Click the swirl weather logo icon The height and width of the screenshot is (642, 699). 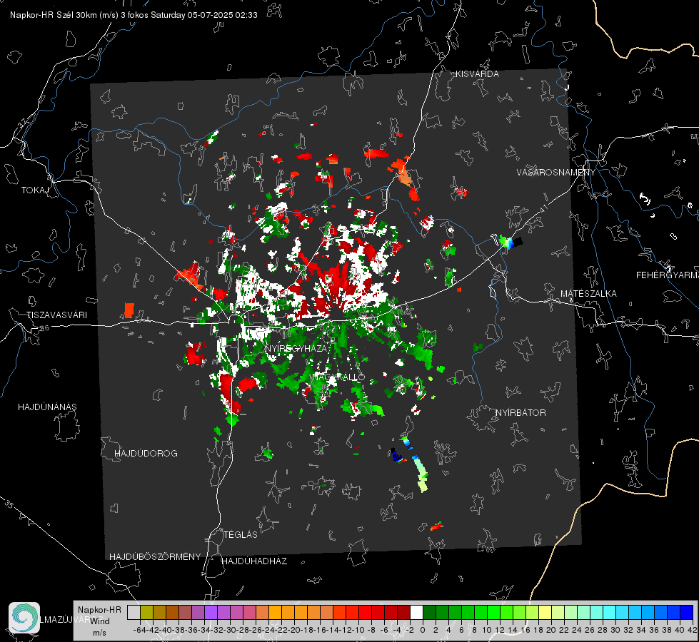point(24,618)
